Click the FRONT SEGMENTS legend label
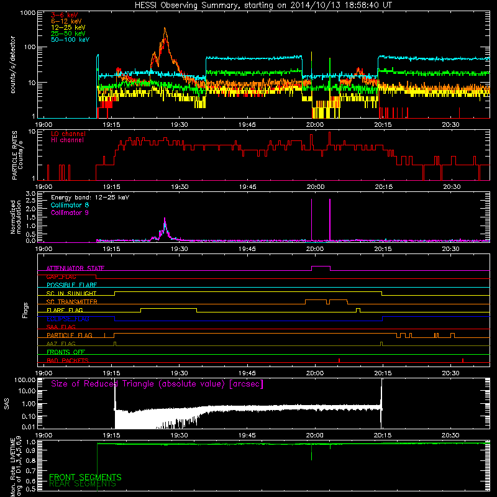The width and height of the screenshot is (497, 497). (x=85, y=477)
